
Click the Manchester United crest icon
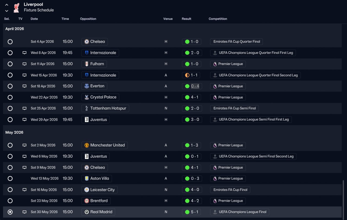(87, 145)
